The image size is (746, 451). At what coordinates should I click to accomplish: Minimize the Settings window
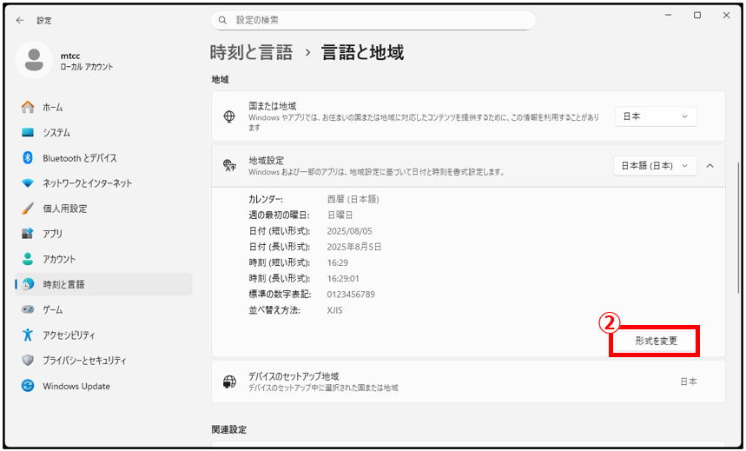pos(669,16)
